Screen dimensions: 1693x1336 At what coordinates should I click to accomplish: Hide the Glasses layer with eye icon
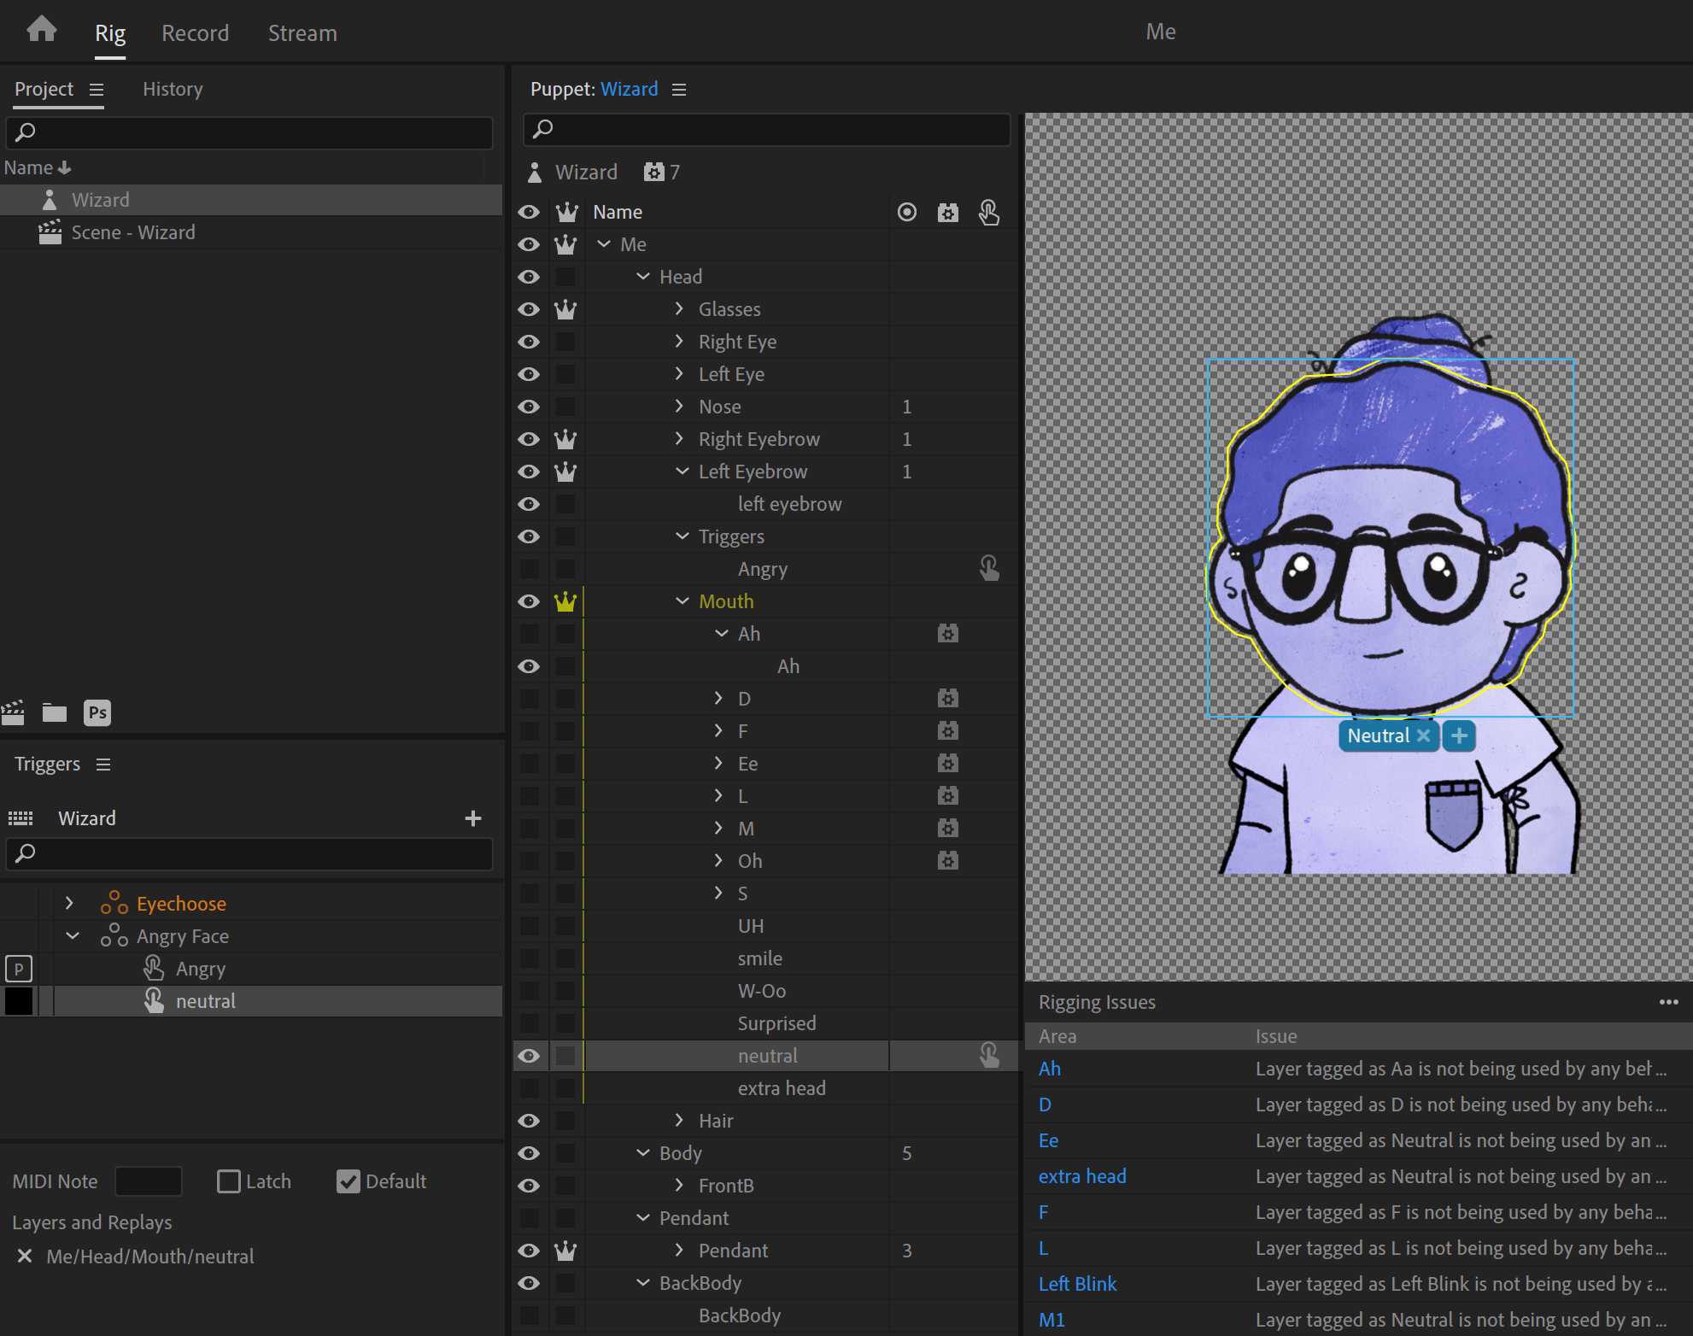coord(529,309)
